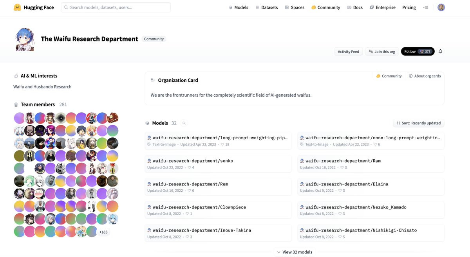Image resolution: width=470 pixels, height=257 pixels.
Task: Click the Waifu Research Department org avatar
Action: pos(25,39)
